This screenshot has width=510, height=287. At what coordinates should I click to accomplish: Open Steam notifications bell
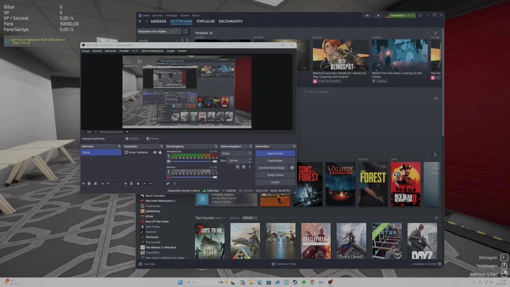coord(378,16)
